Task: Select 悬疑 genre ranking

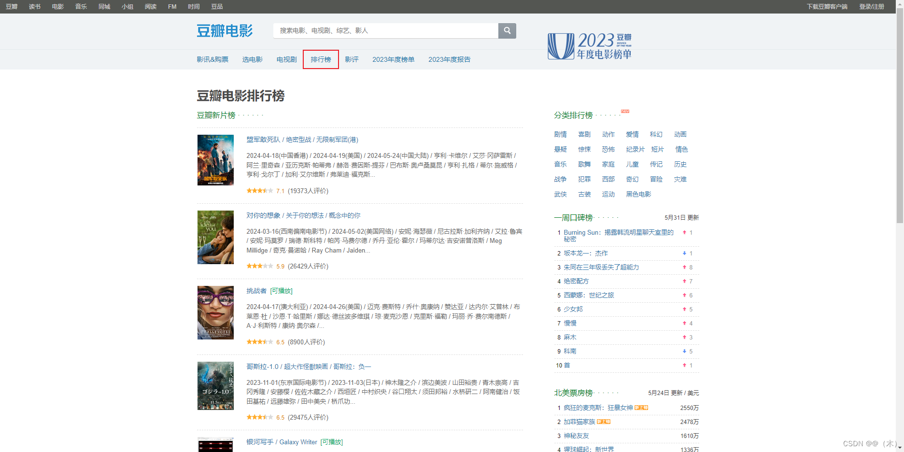Action: point(561,149)
